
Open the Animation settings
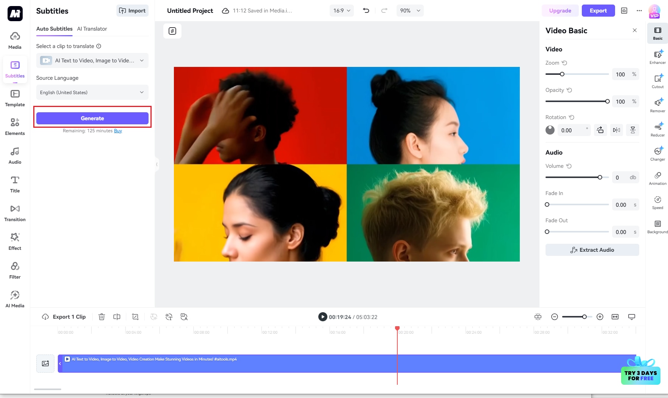pos(657,178)
